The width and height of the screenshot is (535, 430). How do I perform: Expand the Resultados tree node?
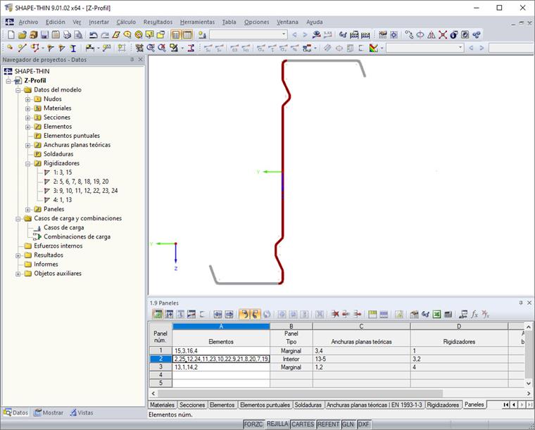18,255
